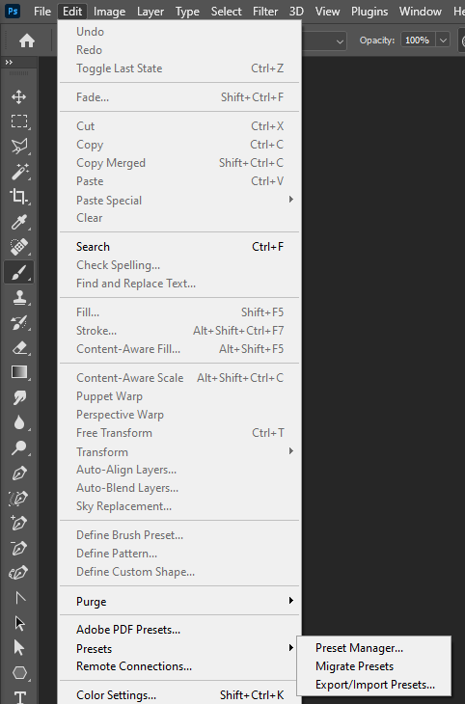Click the Opacity percentage field
Screen dimensions: 465x704
[x=418, y=41]
